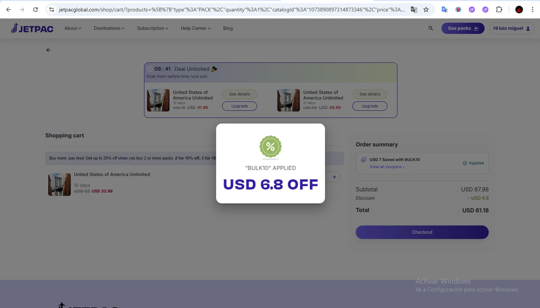Screen dimensions: 540x308
Task: Open the site search magnifier
Action: coord(431,28)
